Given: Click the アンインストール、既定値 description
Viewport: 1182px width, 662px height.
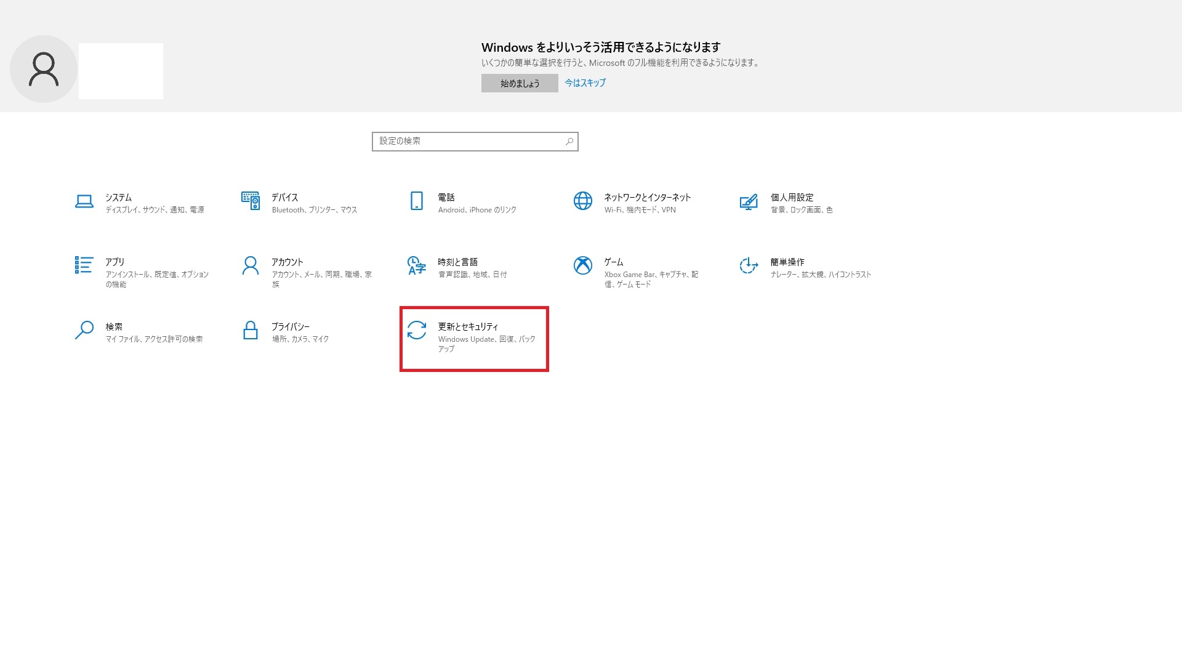Looking at the screenshot, I should click(157, 280).
